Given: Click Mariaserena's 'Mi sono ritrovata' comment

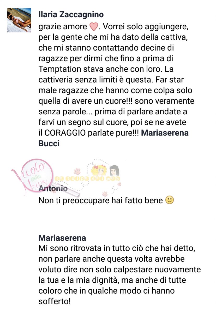Looking at the screenshot, I should 120,275.
